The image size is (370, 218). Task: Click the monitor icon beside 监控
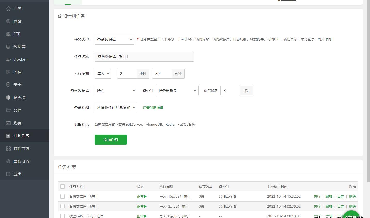[x=8, y=72]
